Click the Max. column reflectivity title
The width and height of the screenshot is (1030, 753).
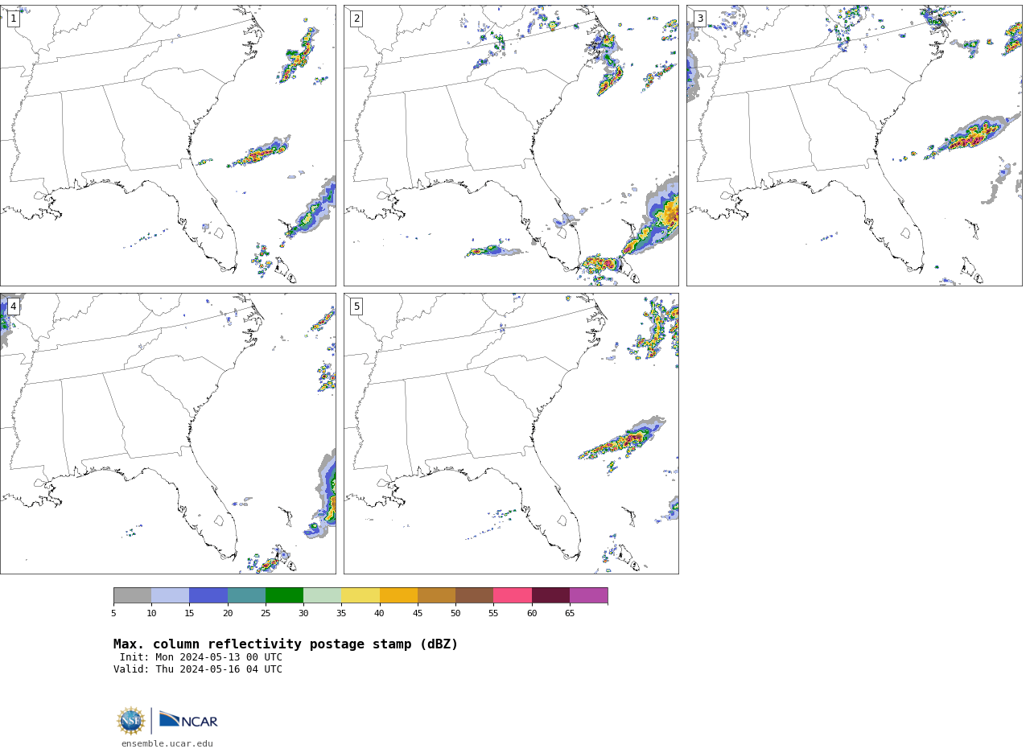tap(286, 644)
